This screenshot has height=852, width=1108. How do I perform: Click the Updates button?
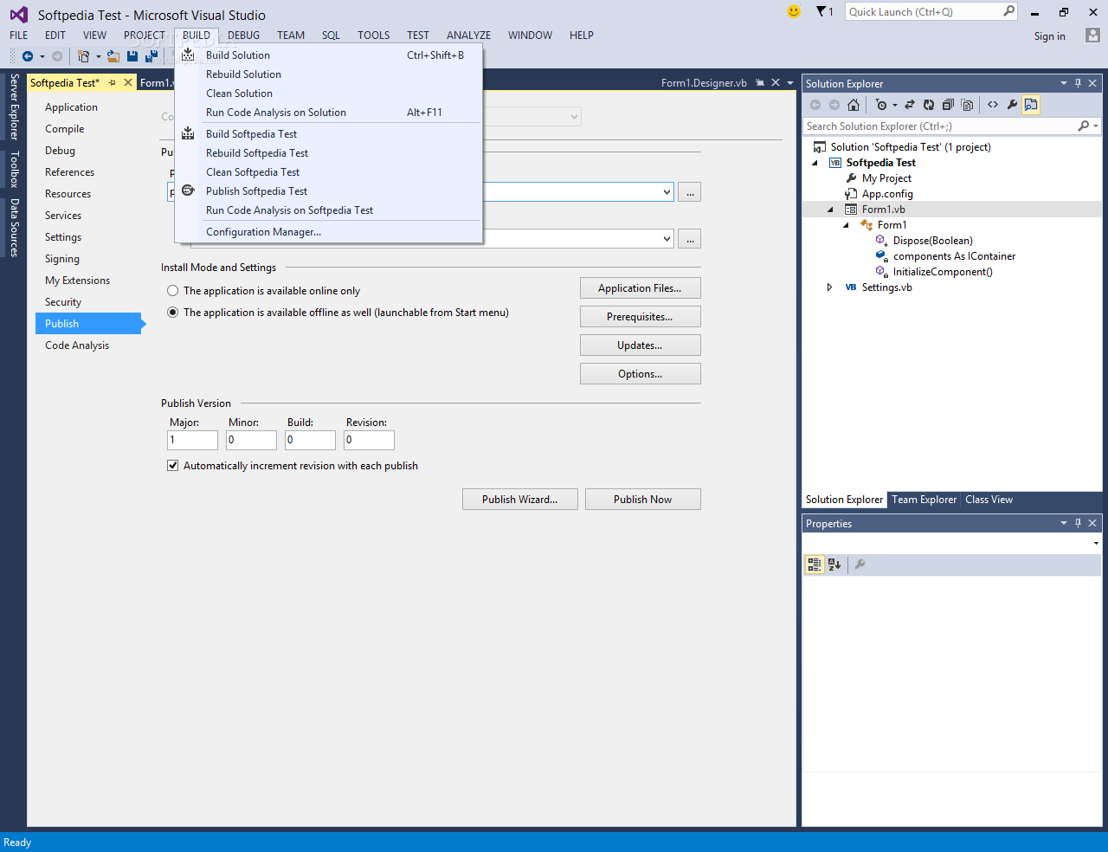640,345
